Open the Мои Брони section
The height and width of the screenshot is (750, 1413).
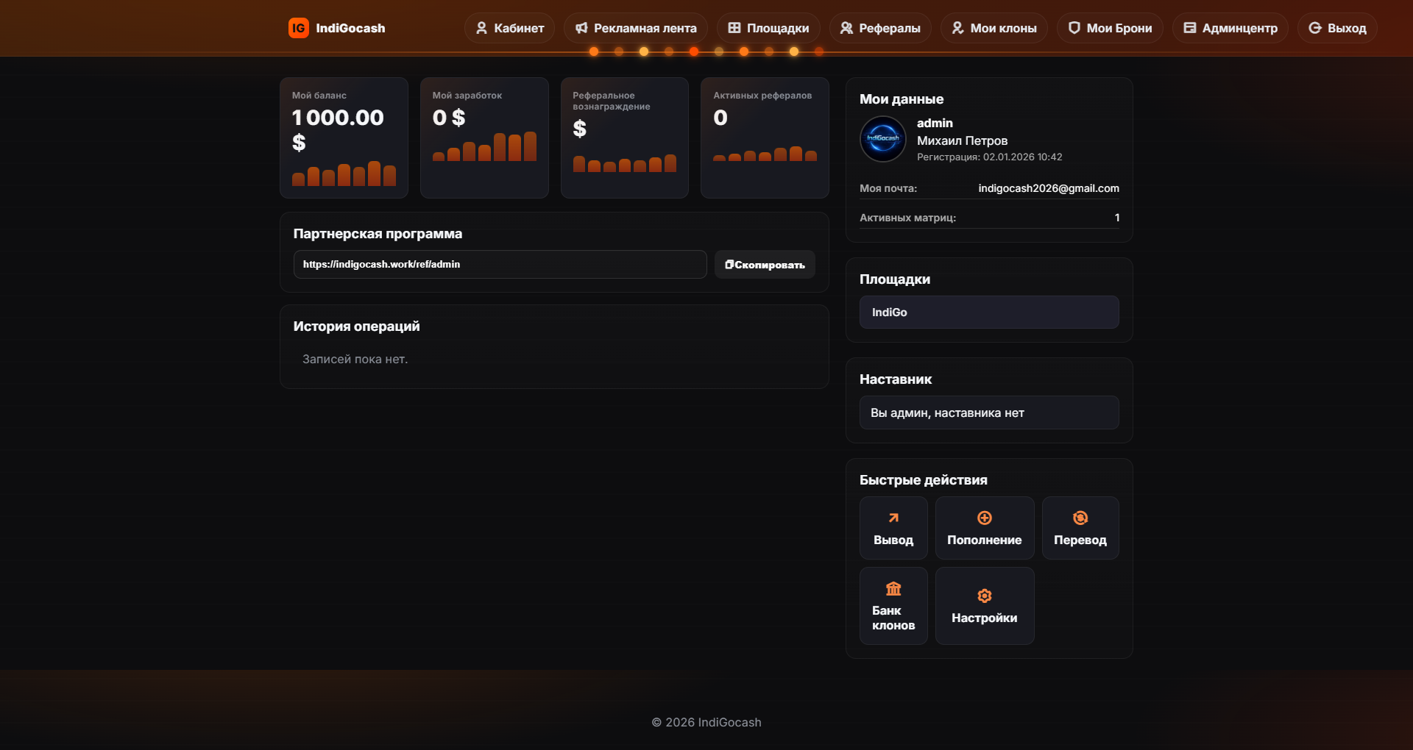(1109, 28)
